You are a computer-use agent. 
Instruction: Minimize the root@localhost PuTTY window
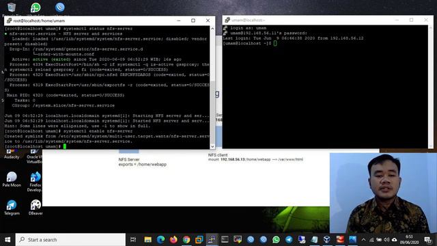click(x=179, y=20)
